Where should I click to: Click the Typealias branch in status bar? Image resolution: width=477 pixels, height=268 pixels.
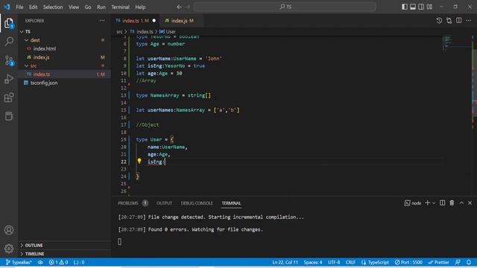point(19,262)
